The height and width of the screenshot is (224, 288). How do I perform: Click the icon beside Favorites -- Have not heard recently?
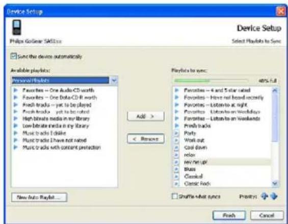177,97
